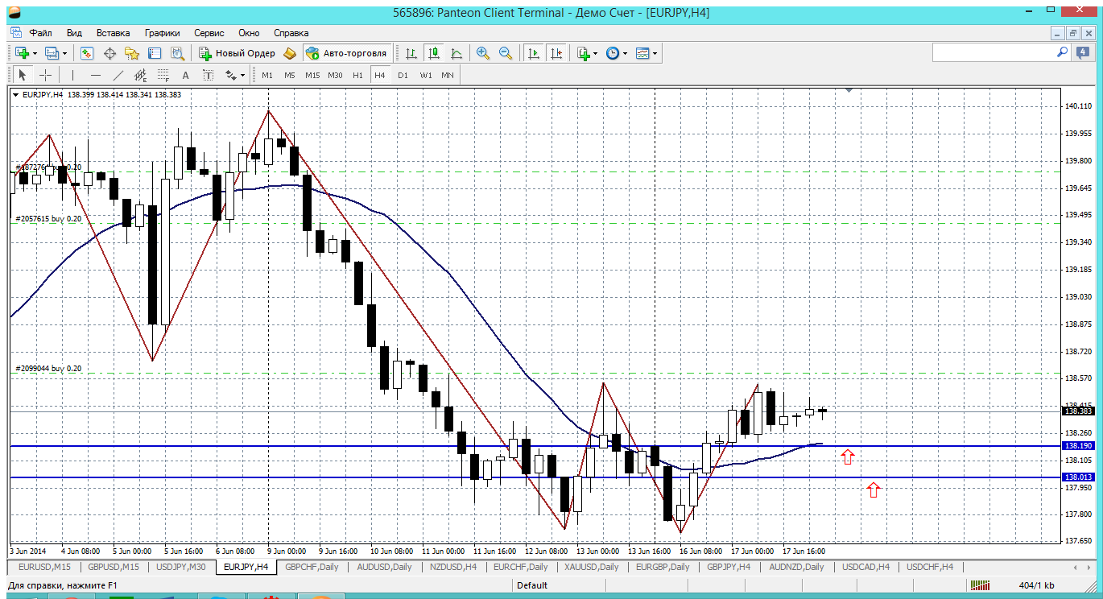The width and height of the screenshot is (1103, 599).
Task: Toggle chart auto-scroll to latest bar
Action: (533, 53)
